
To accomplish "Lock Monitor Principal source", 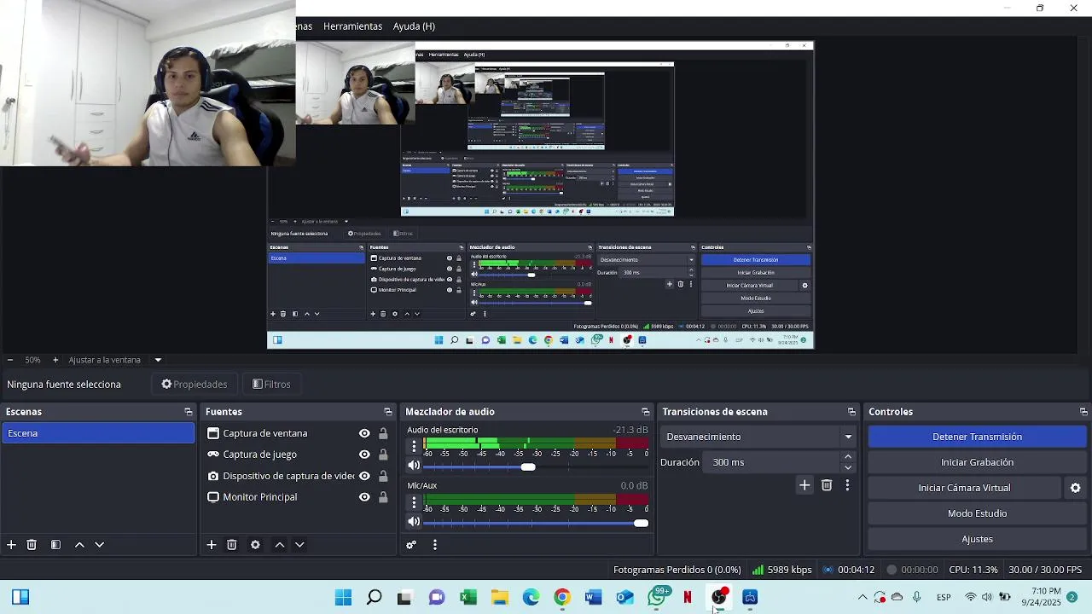I will [383, 497].
